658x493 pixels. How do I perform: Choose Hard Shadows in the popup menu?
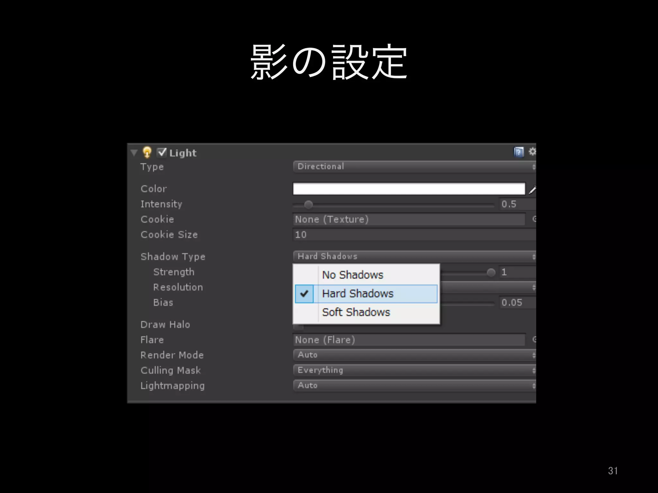pos(366,294)
